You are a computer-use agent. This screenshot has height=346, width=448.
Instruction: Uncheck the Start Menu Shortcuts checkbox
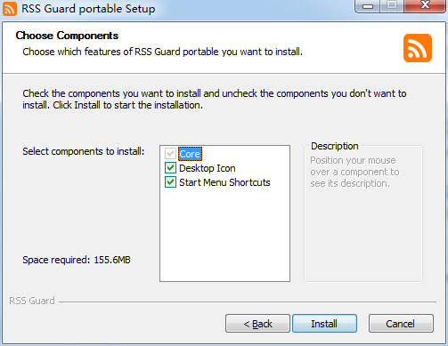tap(170, 182)
